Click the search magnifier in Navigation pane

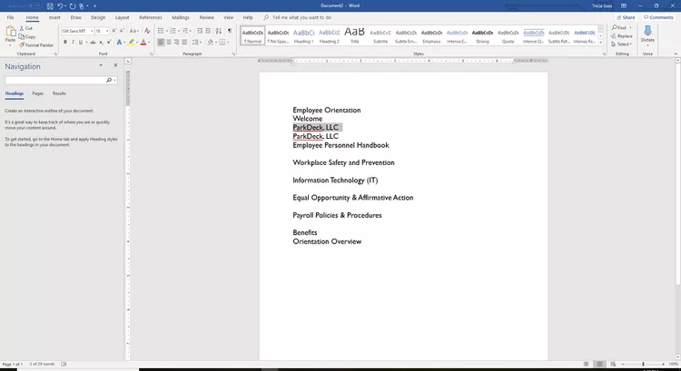[109, 80]
